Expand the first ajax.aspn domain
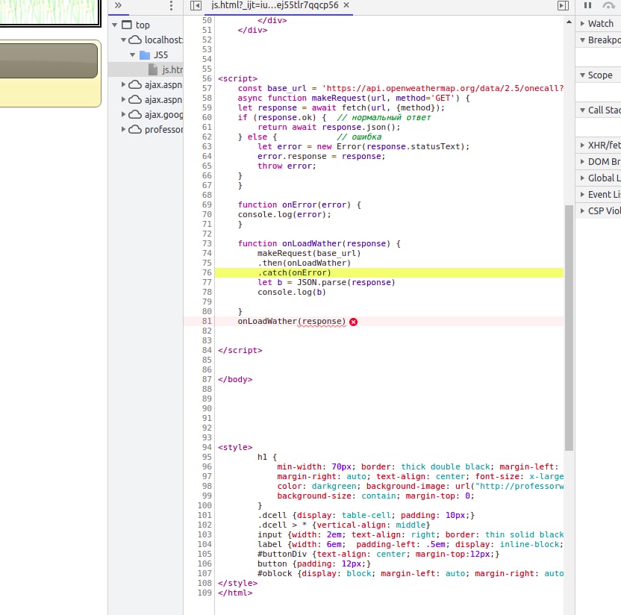The width and height of the screenshot is (621, 615). point(123,84)
